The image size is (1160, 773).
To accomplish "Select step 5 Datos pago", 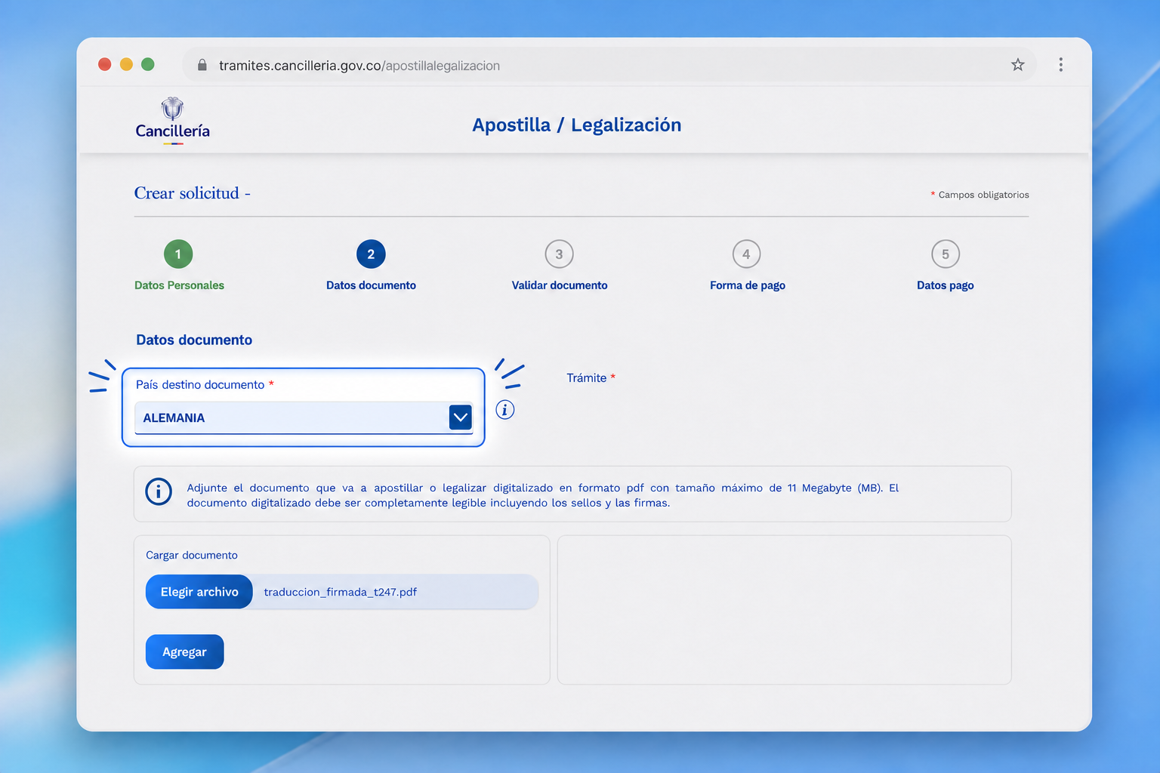I will click(x=946, y=265).
